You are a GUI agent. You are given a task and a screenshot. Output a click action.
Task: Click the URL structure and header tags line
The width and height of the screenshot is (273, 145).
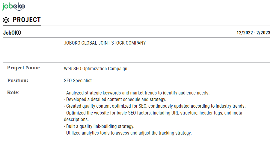153,113
